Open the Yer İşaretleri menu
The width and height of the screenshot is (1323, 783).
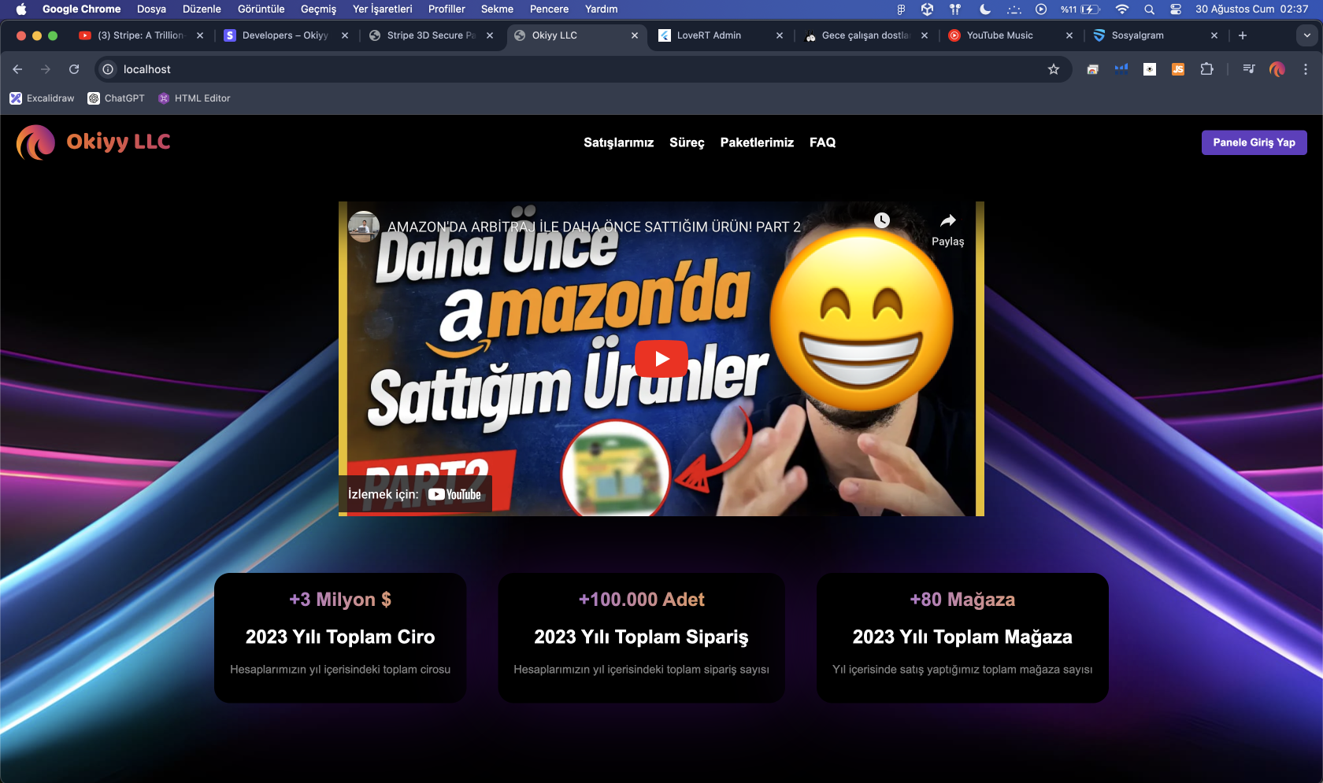(383, 9)
